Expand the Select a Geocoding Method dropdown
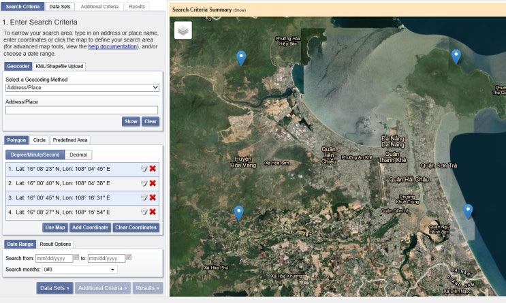506x303 pixels. click(x=82, y=88)
